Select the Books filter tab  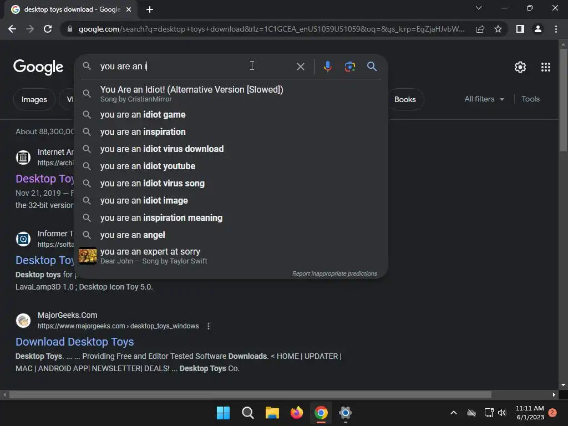coord(405,99)
